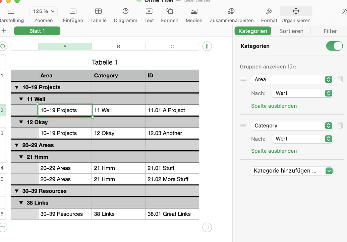Delete the Area category with trash icon
The width and height of the screenshot is (347, 242).
pos(341,79)
